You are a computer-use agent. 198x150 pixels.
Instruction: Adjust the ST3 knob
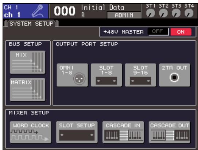coord(176,13)
